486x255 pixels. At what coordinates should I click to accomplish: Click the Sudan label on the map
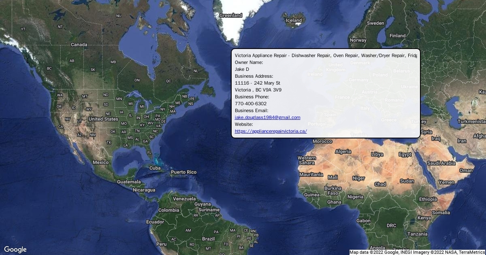tap(407, 181)
